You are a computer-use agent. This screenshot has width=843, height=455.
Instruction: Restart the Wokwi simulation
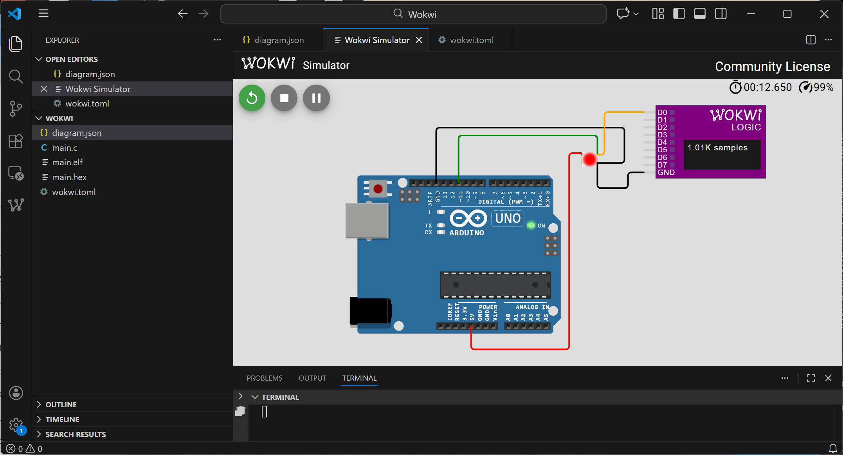coord(252,98)
